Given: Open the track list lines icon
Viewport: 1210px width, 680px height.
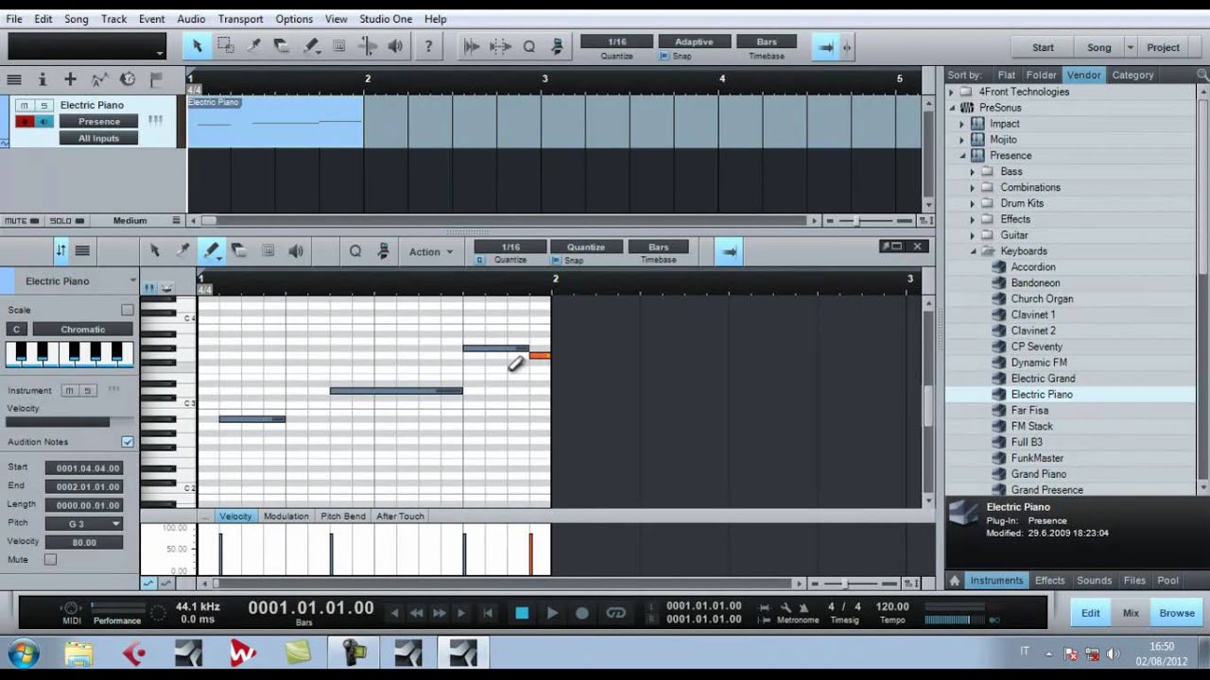Looking at the screenshot, I should coord(14,79).
